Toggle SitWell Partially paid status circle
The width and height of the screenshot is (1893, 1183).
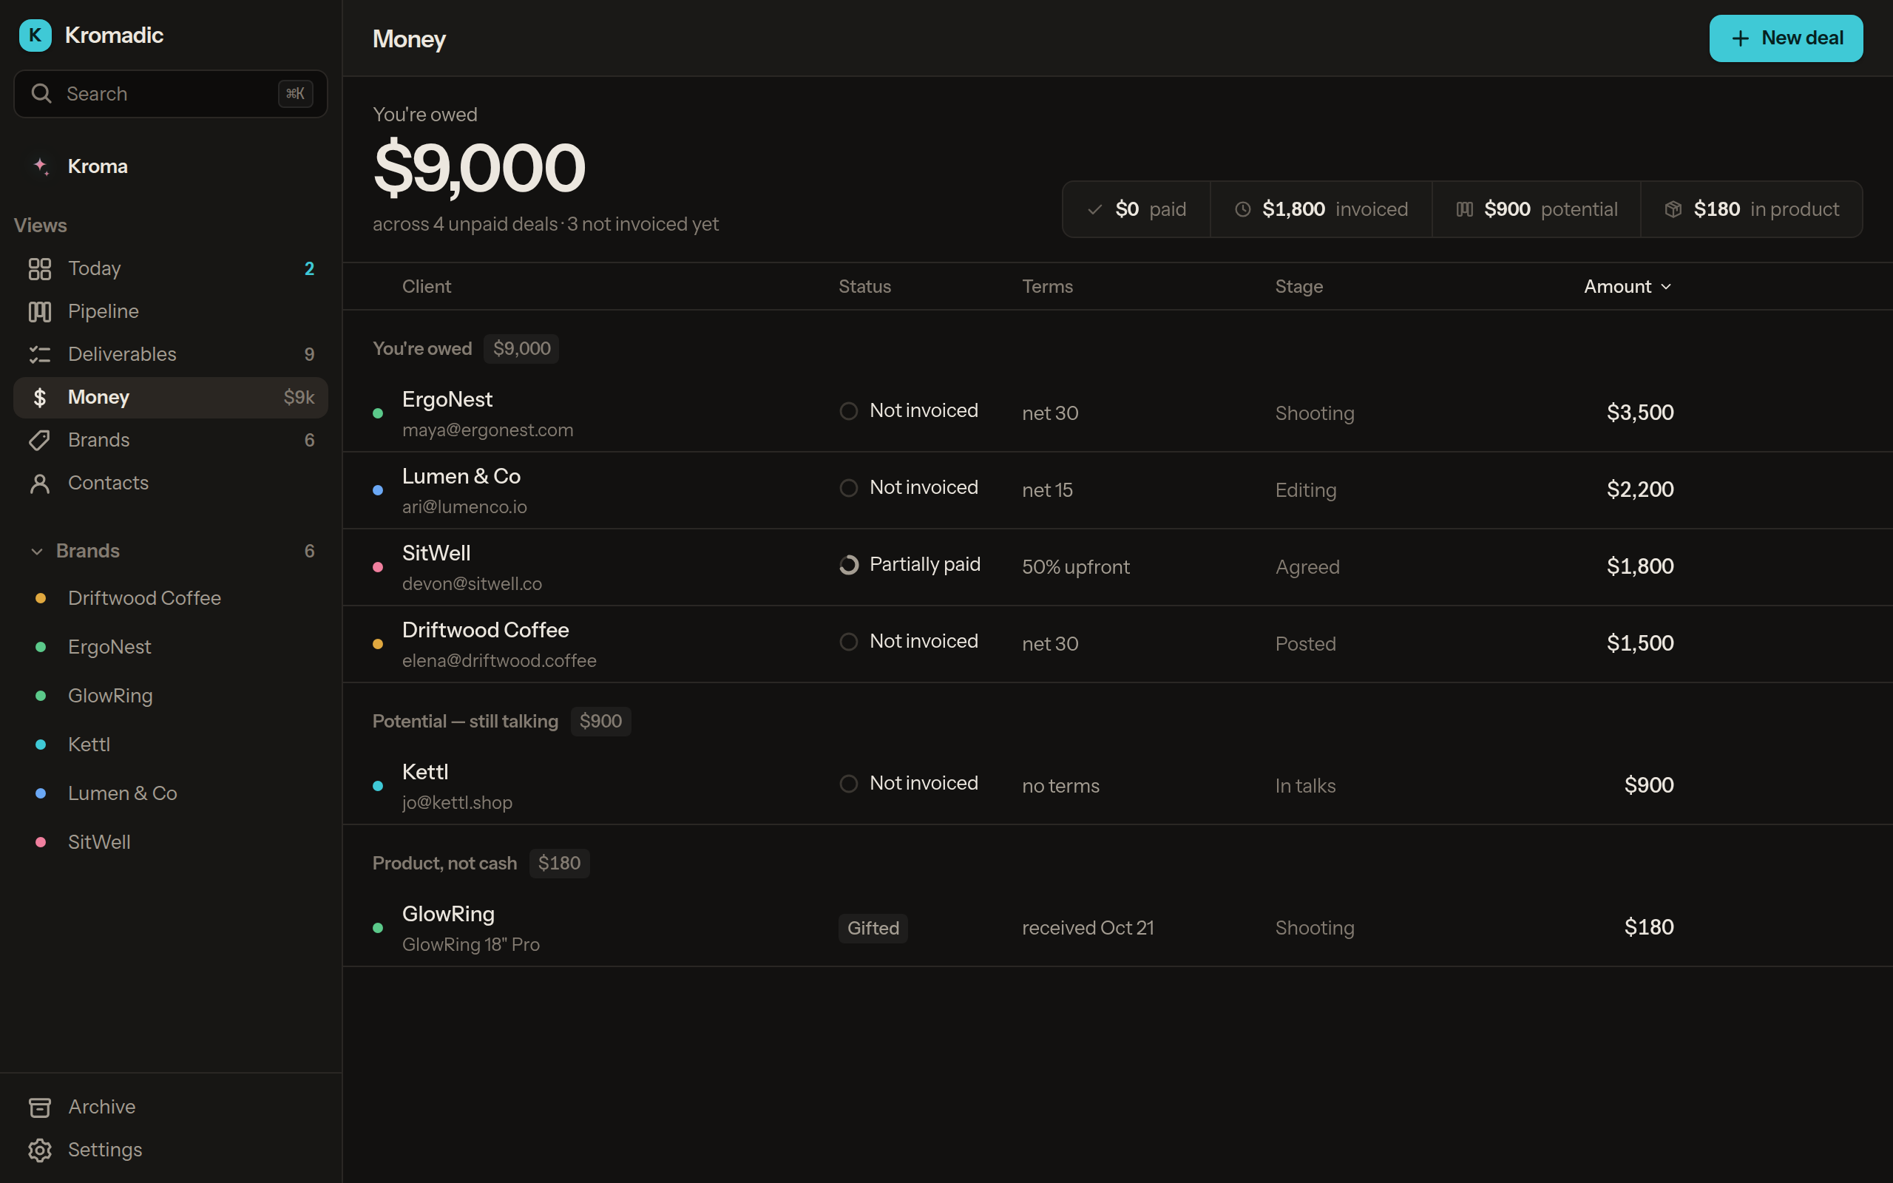(849, 565)
